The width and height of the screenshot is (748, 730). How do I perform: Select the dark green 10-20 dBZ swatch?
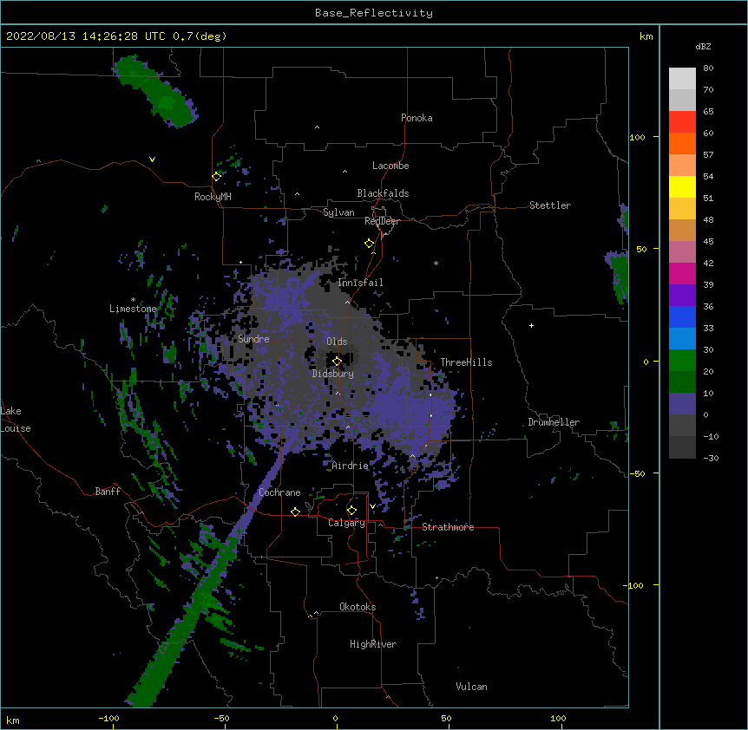(x=682, y=382)
